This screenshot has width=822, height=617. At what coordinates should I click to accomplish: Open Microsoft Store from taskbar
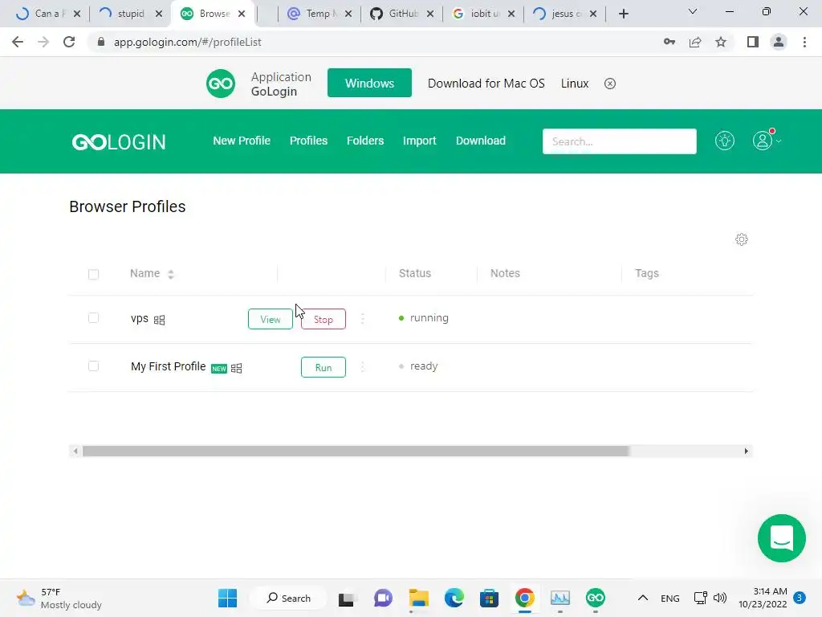489,598
